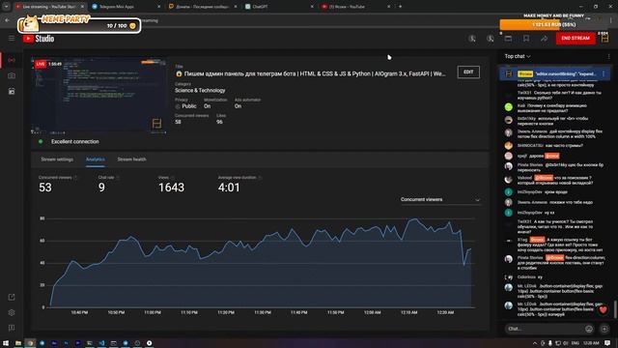
Task: Switch to the Live streaming YouTube Studio tab
Action: pyautogui.click(x=49, y=7)
